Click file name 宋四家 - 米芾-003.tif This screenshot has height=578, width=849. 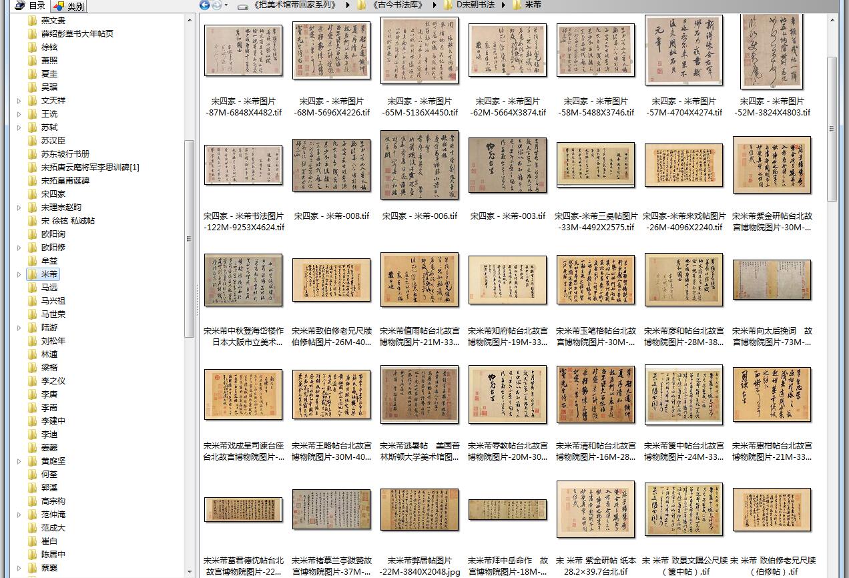click(508, 216)
